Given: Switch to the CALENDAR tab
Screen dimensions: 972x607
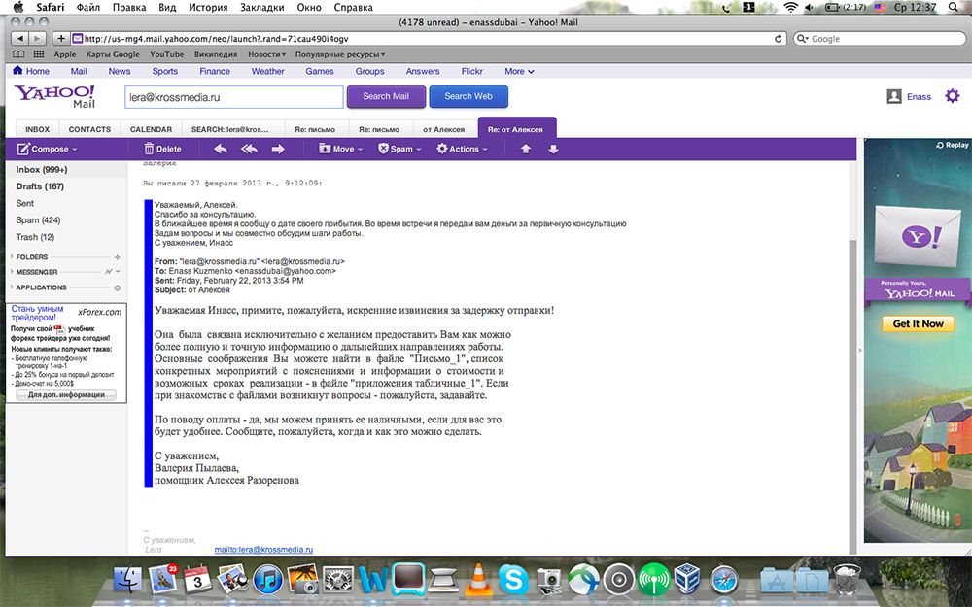Looking at the screenshot, I should tap(151, 129).
